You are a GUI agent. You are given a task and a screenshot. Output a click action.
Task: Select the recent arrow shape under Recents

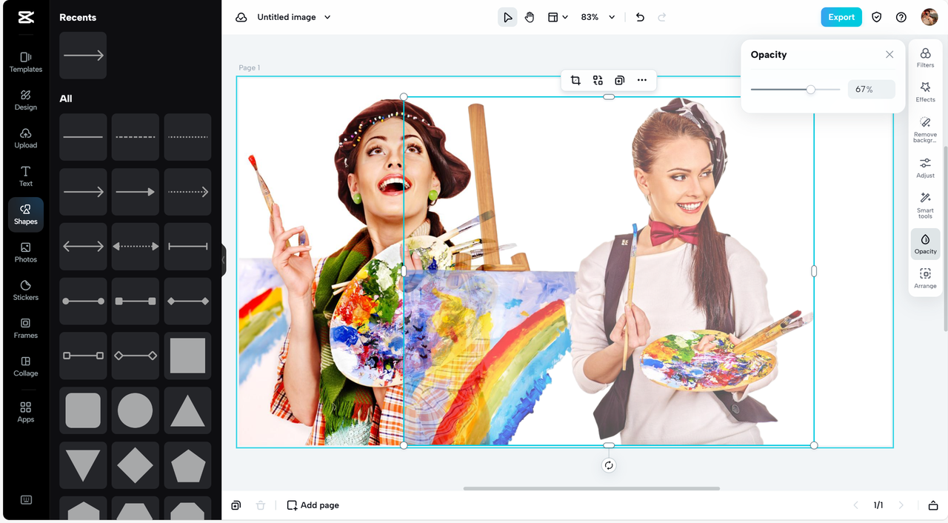(83, 56)
